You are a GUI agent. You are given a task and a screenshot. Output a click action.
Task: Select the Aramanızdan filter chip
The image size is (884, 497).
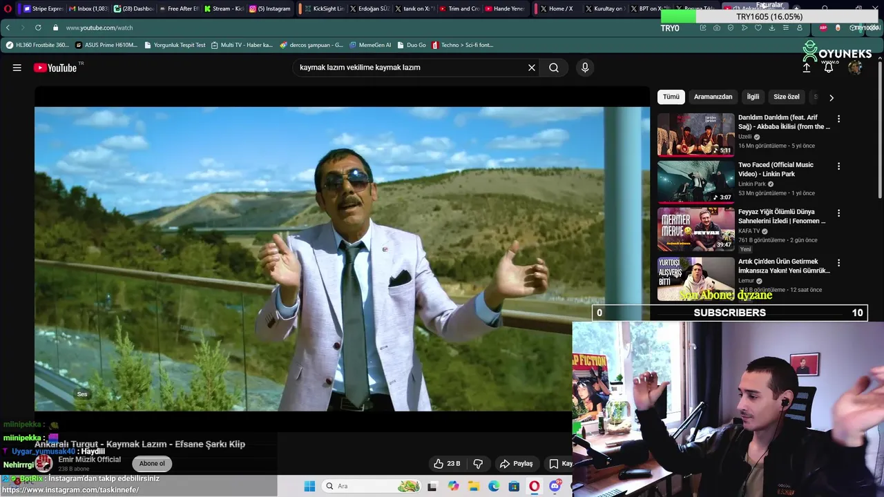click(x=713, y=97)
